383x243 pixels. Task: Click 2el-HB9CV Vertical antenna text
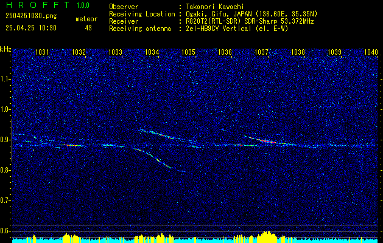pos(237,29)
